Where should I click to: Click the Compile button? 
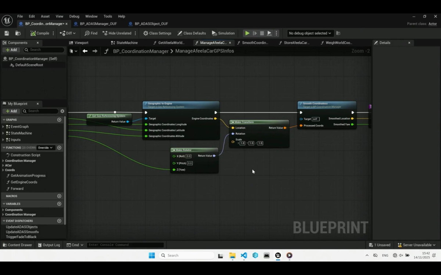[40, 33]
